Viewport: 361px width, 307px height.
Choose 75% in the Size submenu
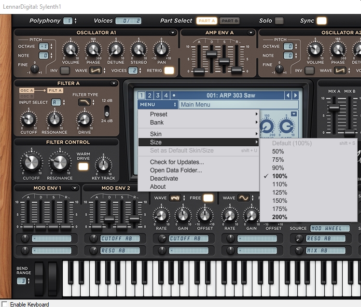coord(308,160)
